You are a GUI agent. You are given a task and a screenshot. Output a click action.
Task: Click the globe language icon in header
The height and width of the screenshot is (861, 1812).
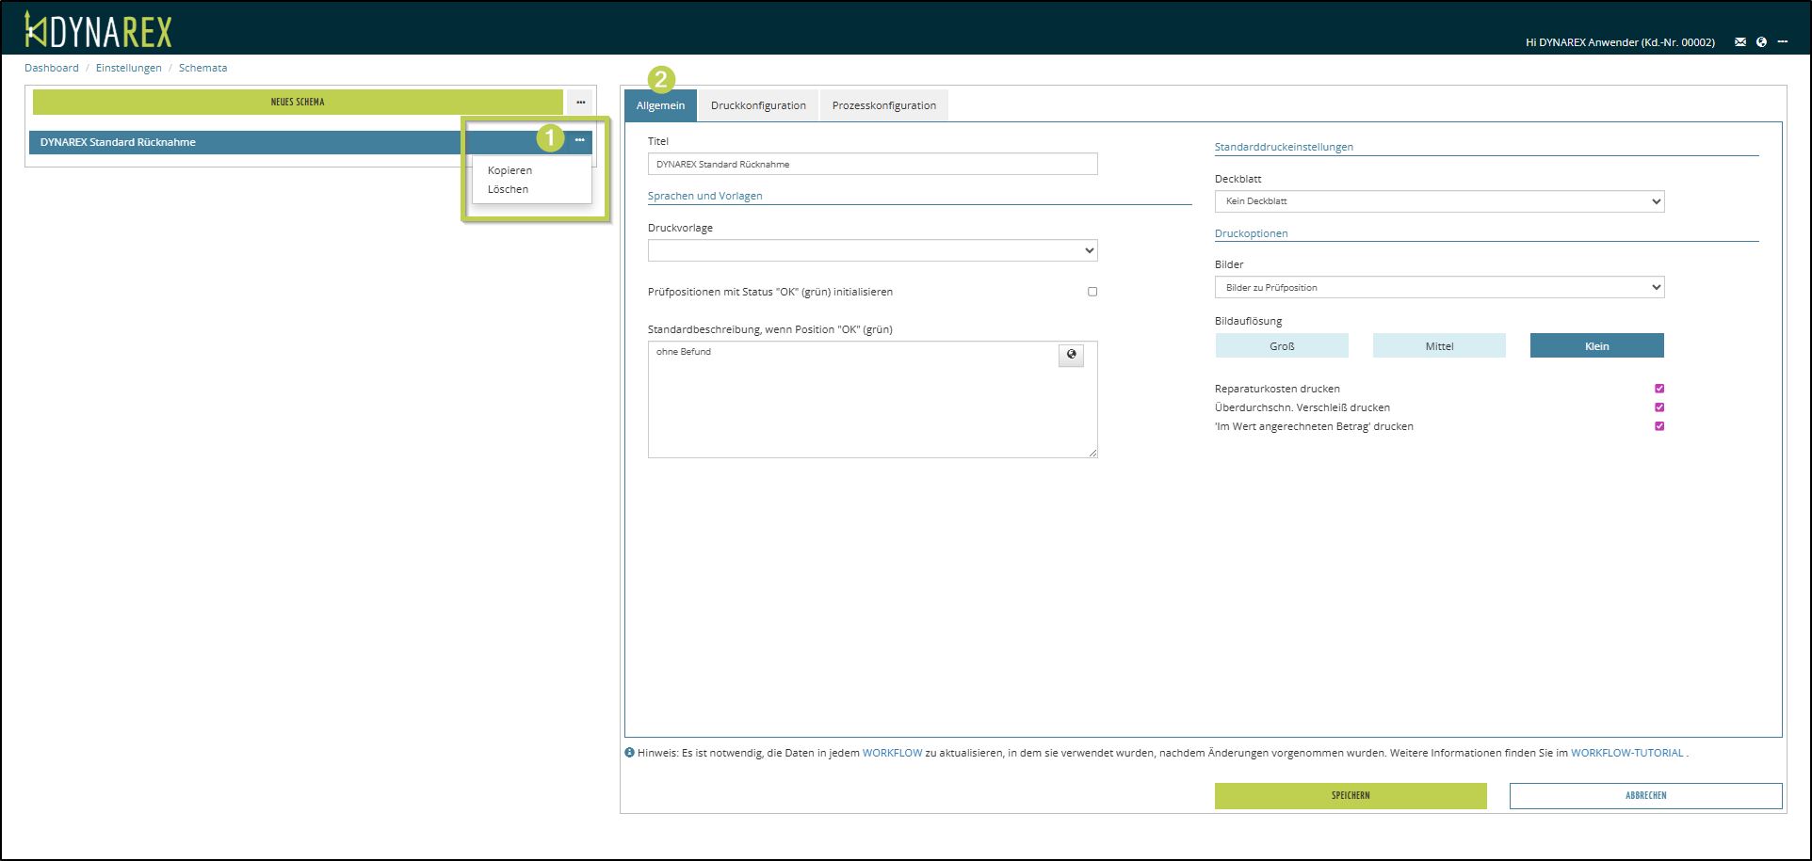tap(1761, 42)
